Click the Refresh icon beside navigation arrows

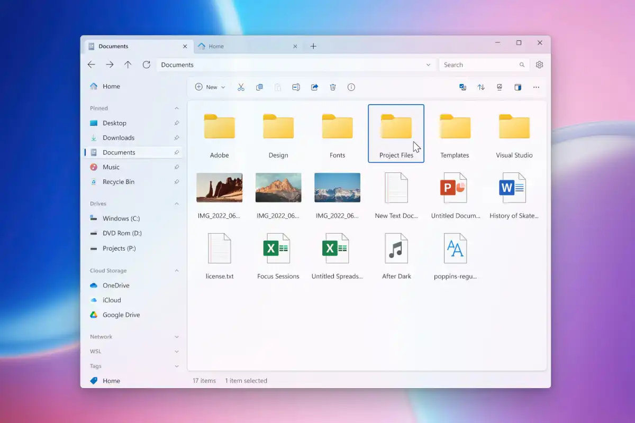147,65
